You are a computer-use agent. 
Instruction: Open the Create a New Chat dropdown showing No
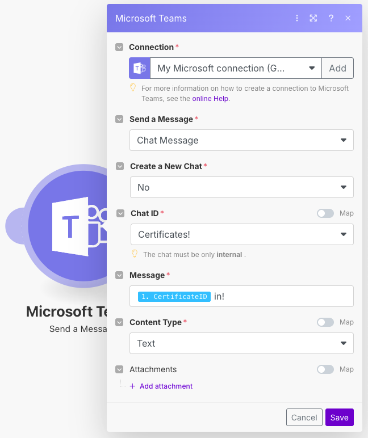(242, 187)
